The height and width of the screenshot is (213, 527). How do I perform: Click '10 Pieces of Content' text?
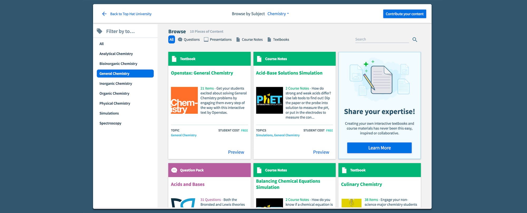(x=206, y=32)
